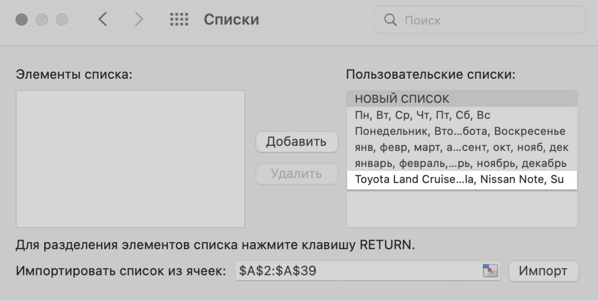Select НОВЫЙ СПИСОК in the custom lists
The width and height of the screenshot is (598, 301).
(x=462, y=99)
